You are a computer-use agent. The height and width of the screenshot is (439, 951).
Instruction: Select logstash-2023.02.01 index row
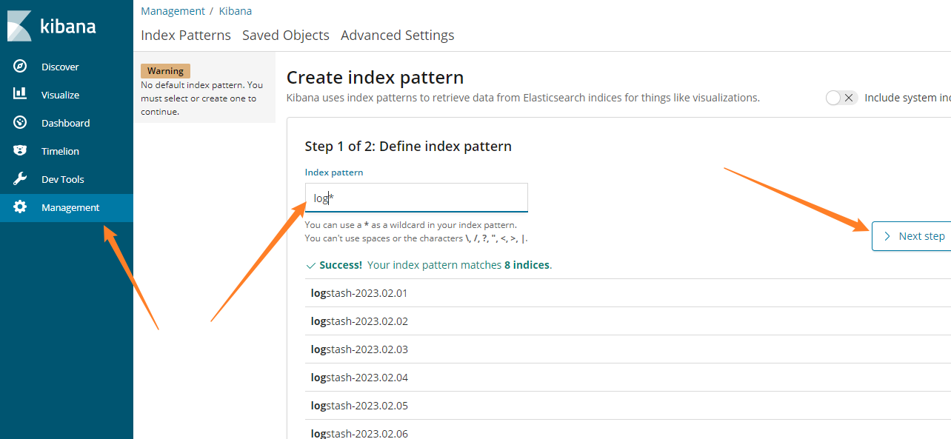pyautogui.click(x=359, y=293)
